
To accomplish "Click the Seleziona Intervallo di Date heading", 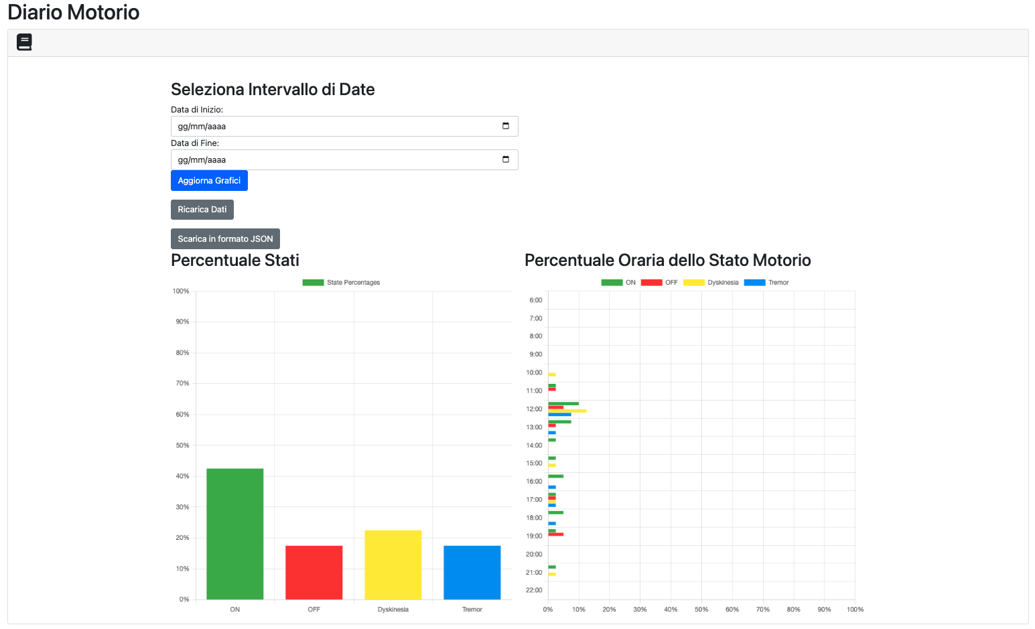I will click(x=273, y=89).
